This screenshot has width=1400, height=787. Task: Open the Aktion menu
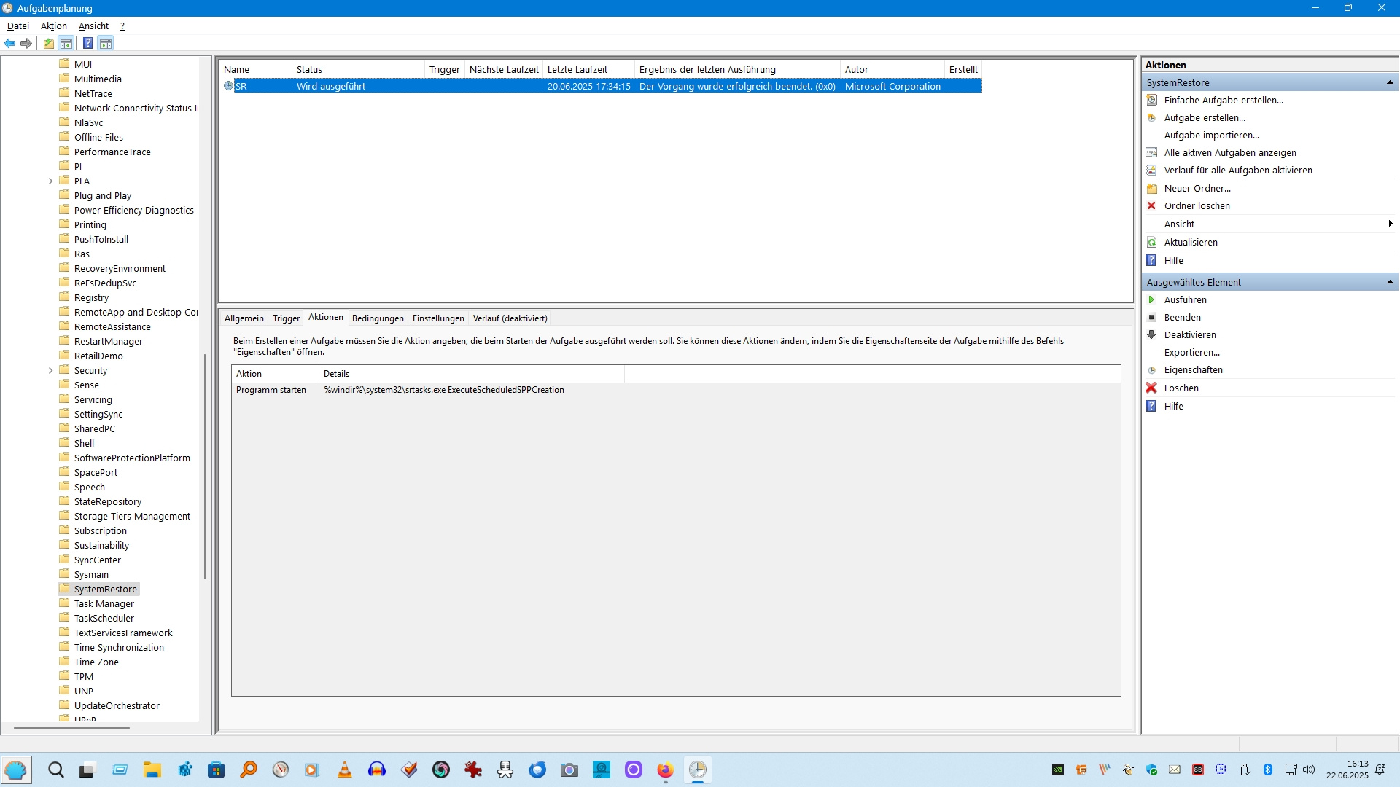[x=53, y=26]
